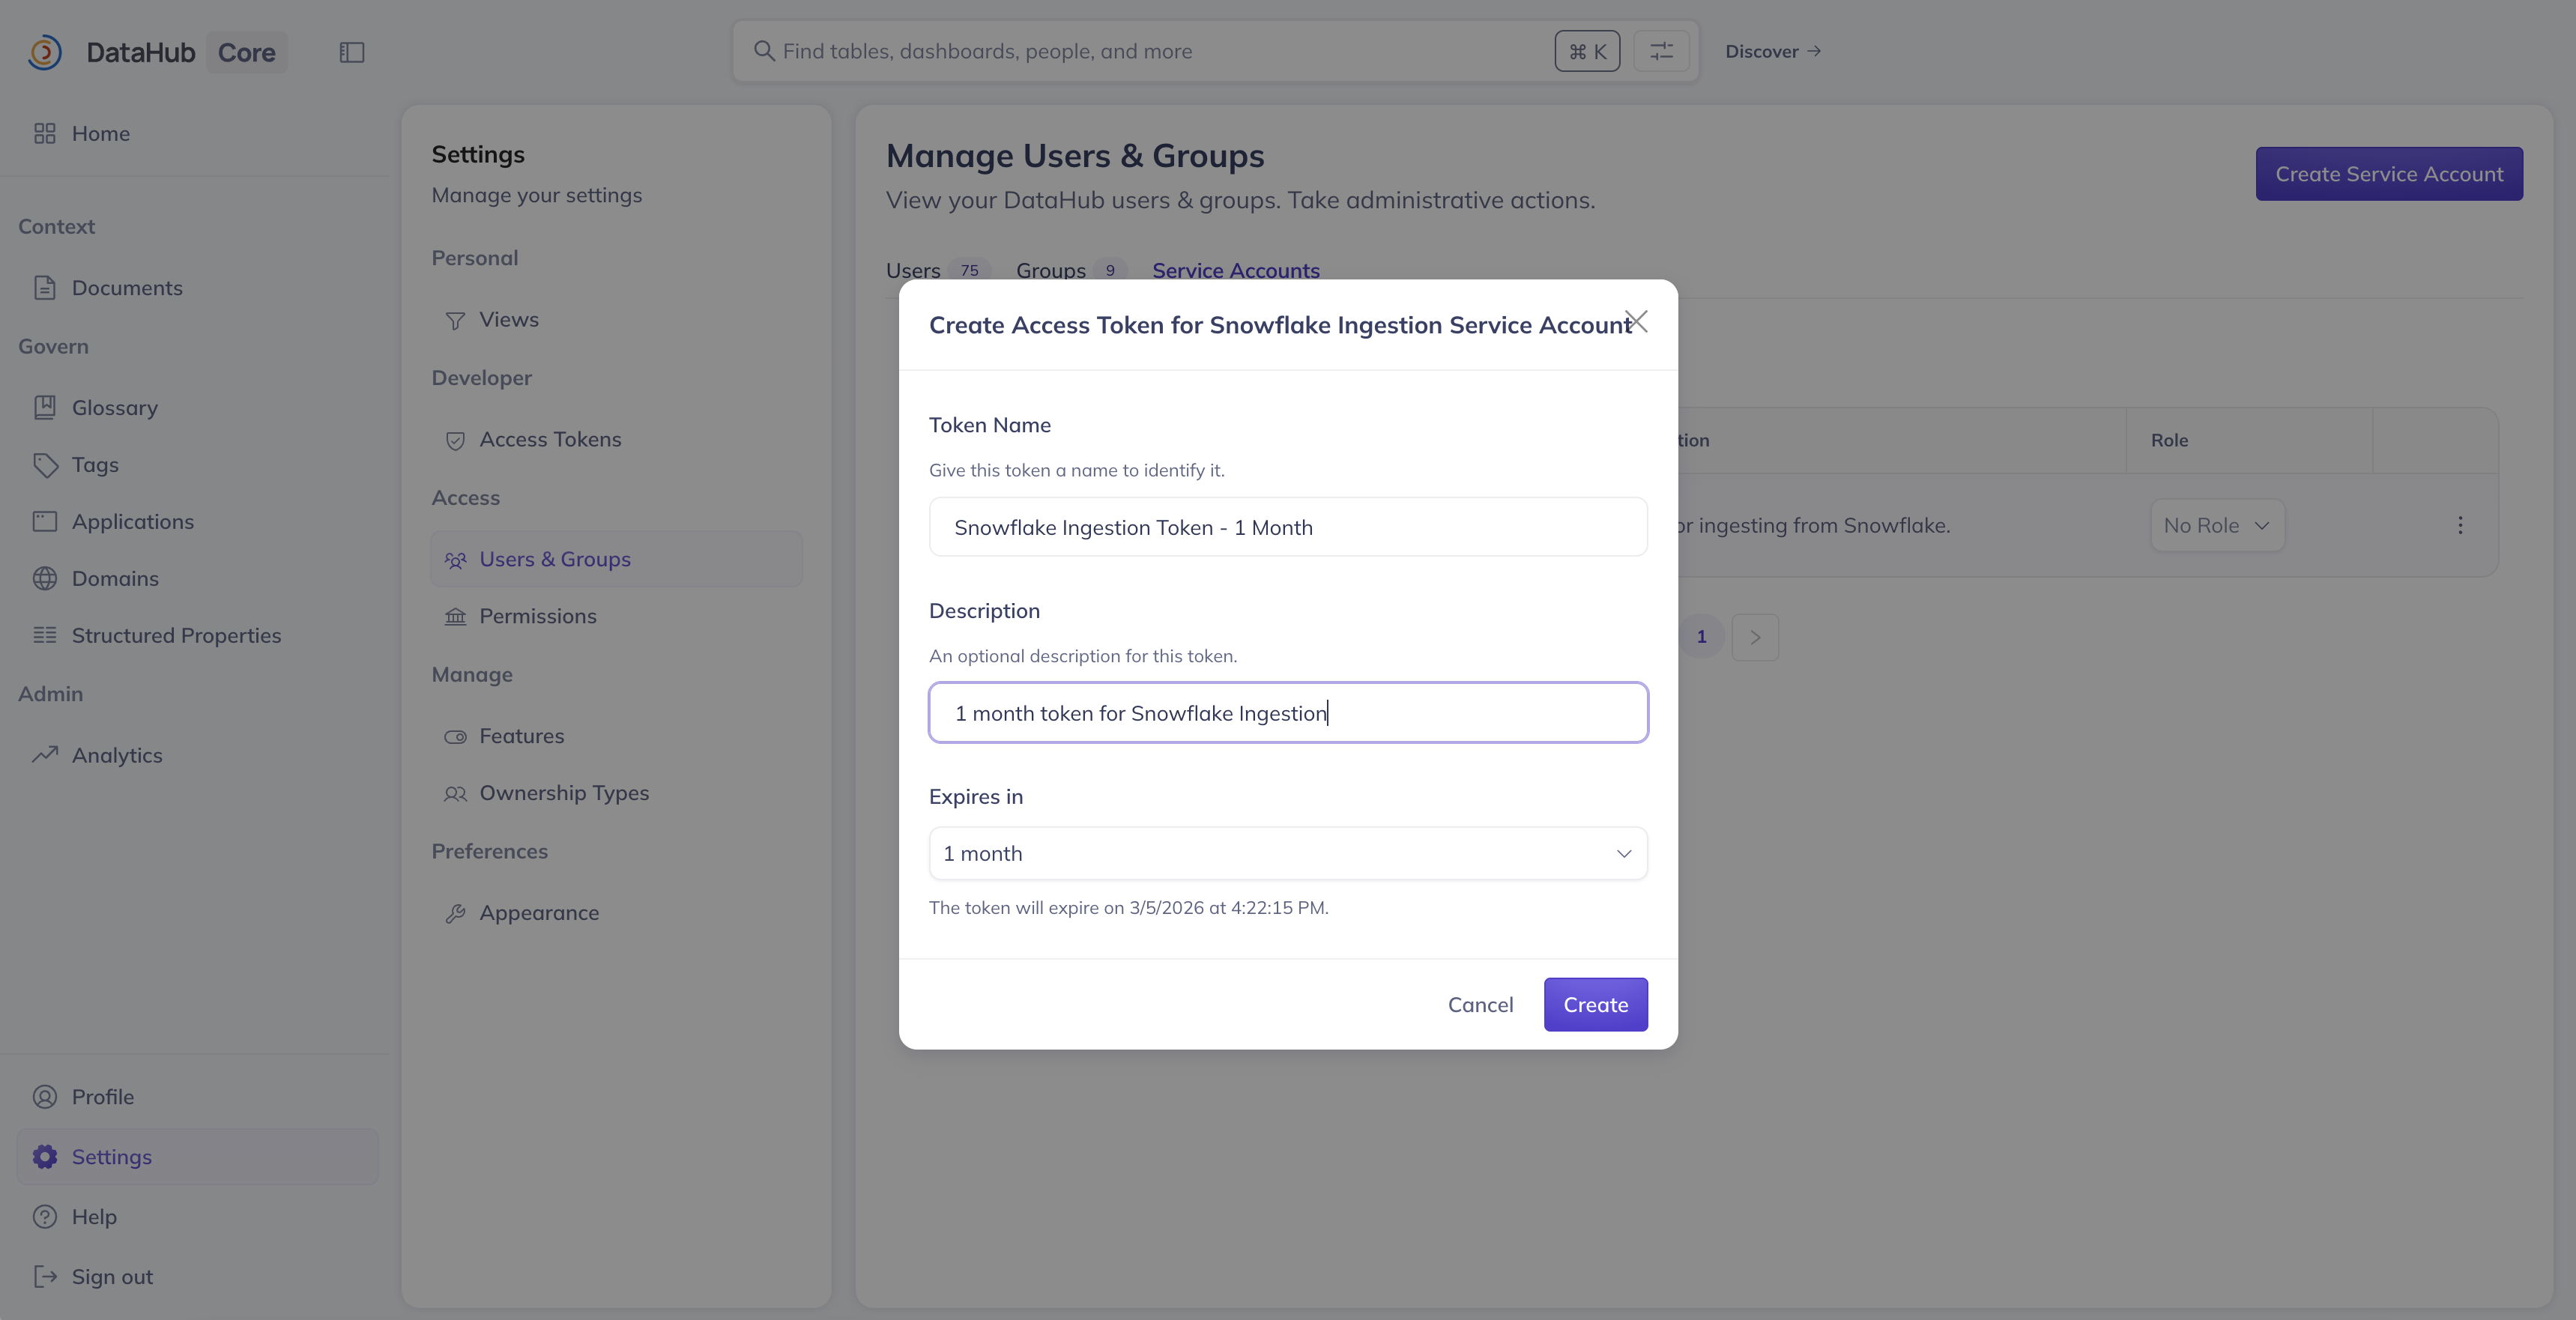Click the Create button in dialog
The image size is (2576, 1320).
[x=1595, y=1005]
